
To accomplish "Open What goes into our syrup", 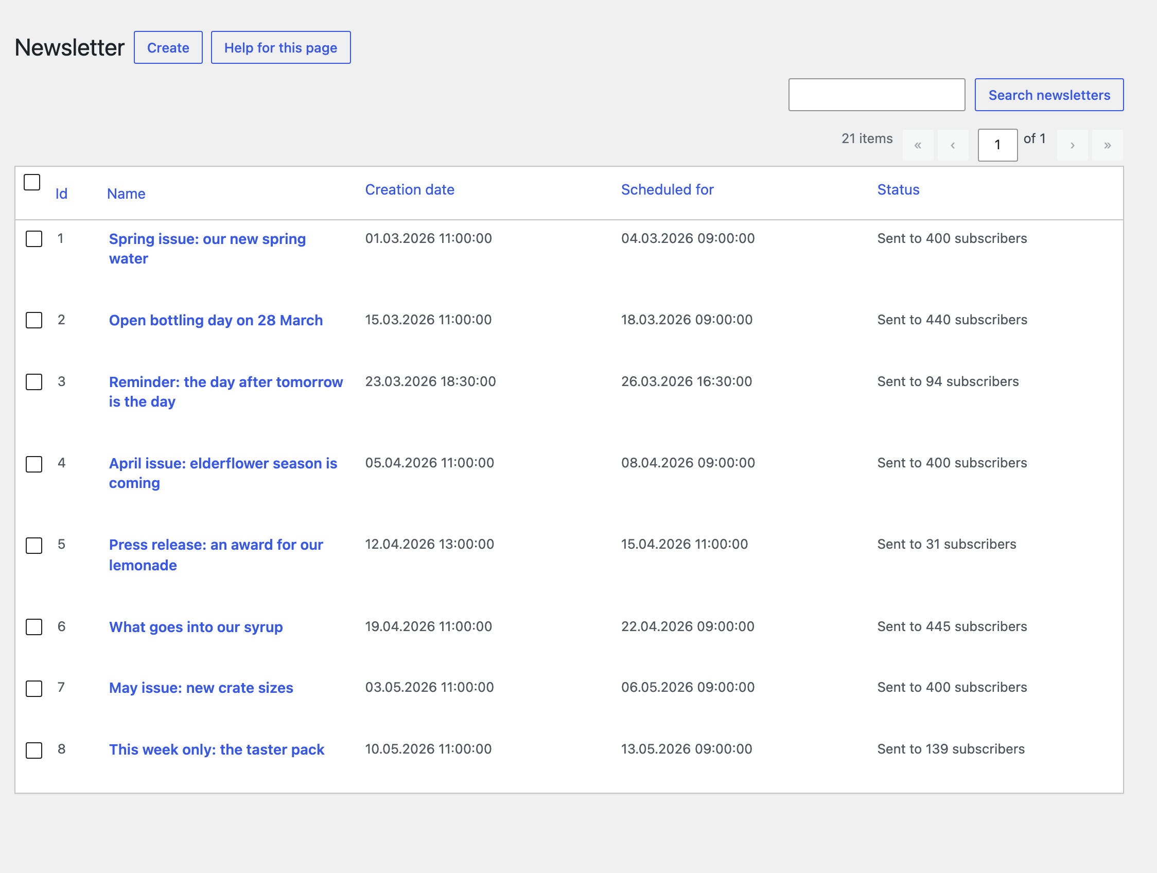I will 196,627.
